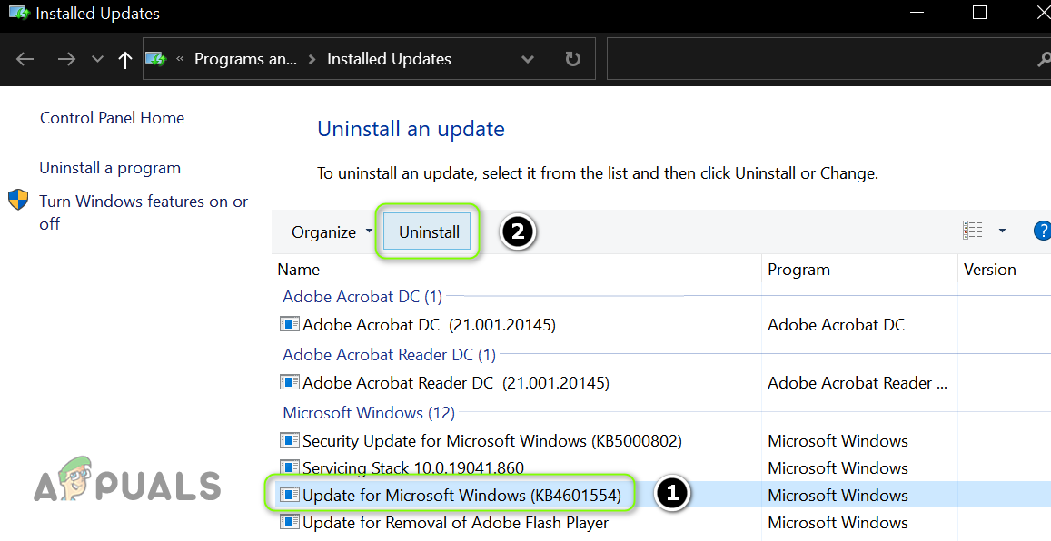Open the view options dropdown arrow
The width and height of the screenshot is (1051, 541).
(1002, 231)
